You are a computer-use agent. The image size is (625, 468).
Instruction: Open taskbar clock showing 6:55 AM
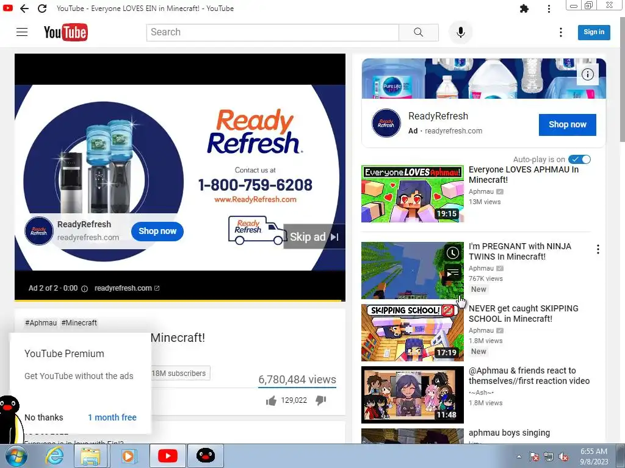594,456
